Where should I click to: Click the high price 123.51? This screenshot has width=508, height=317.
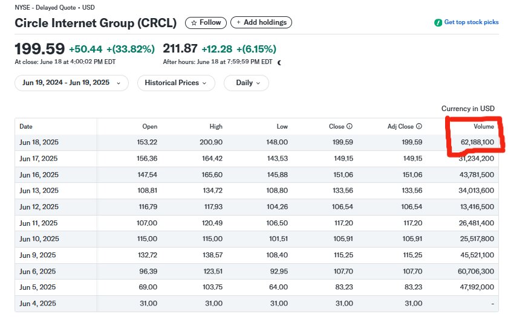coord(213,271)
